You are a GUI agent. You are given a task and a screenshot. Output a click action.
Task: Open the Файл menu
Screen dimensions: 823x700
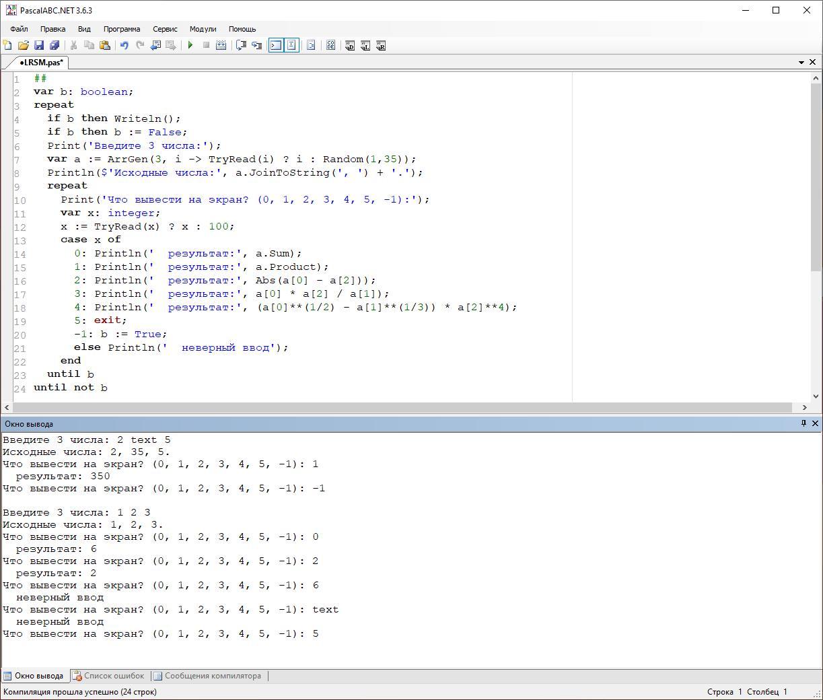(x=19, y=29)
